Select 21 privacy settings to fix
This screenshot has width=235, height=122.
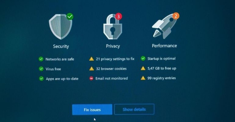[115, 59]
